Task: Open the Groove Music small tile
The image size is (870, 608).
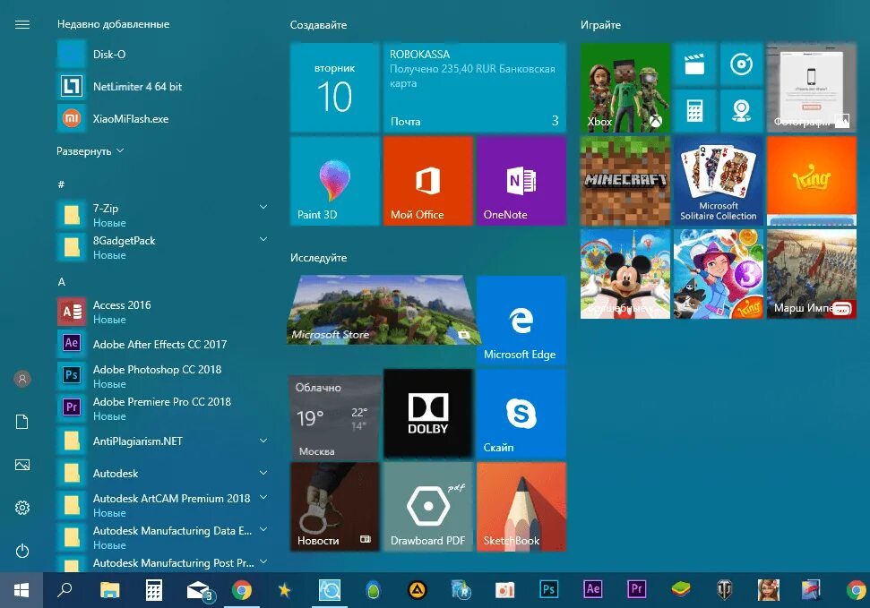Action: point(741,64)
